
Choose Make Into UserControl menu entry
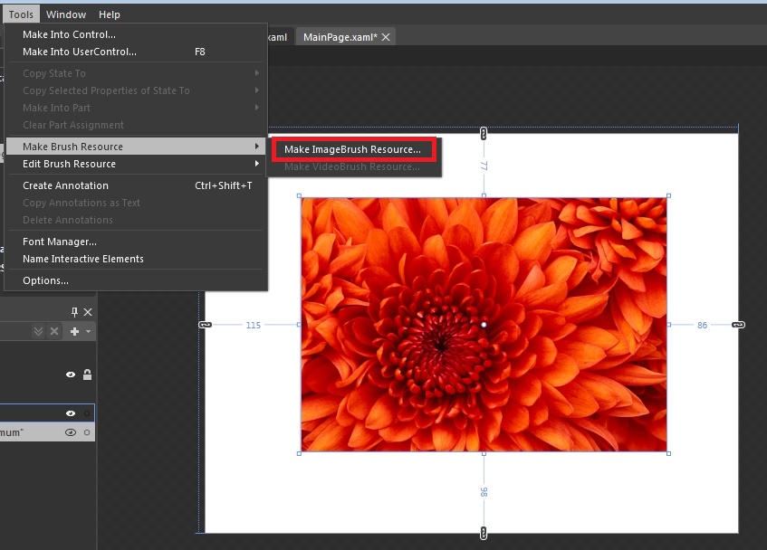coord(80,52)
